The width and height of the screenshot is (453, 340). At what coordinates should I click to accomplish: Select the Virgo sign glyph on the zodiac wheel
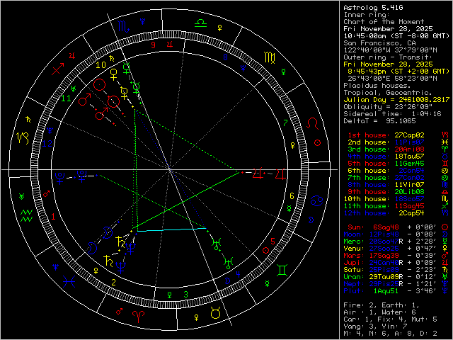click(270, 55)
